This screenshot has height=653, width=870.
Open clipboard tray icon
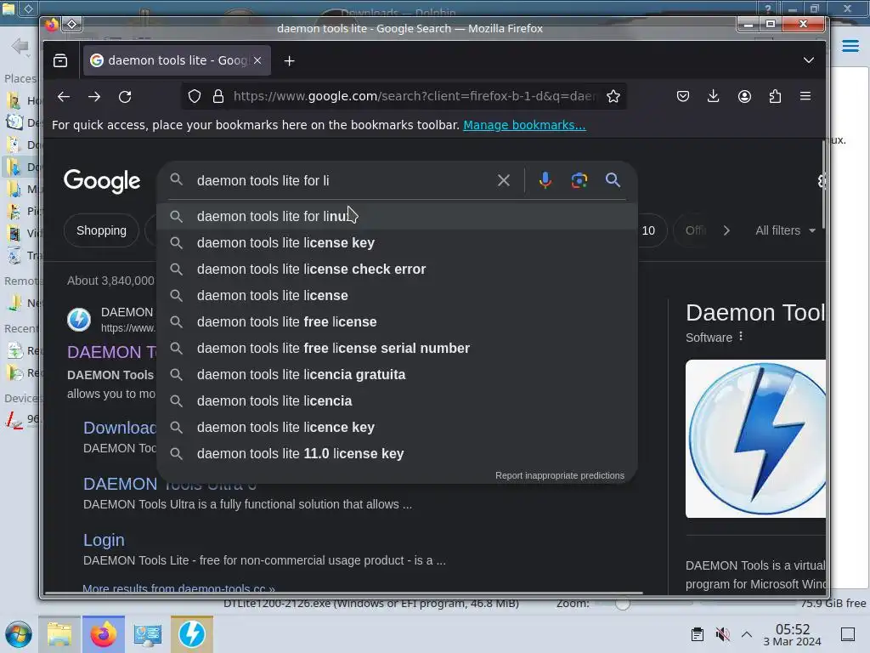pos(698,634)
